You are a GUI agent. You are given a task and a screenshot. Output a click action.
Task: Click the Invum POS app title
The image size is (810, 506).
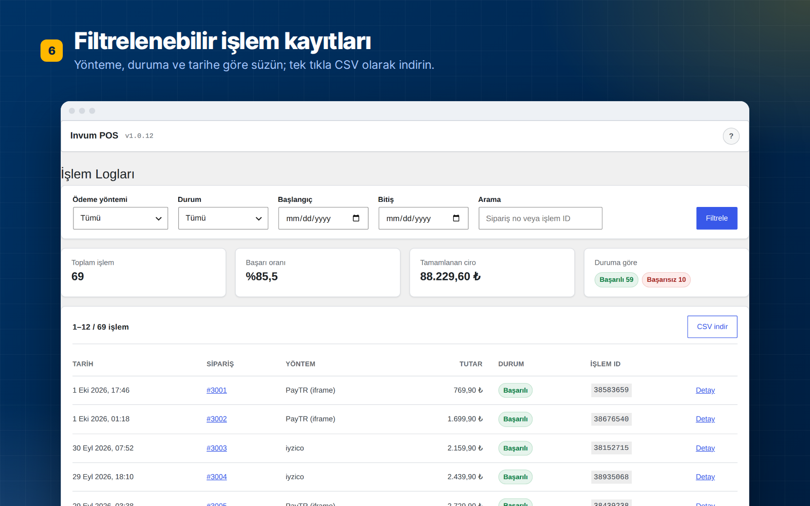pyautogui.click(x=94, y=136)
